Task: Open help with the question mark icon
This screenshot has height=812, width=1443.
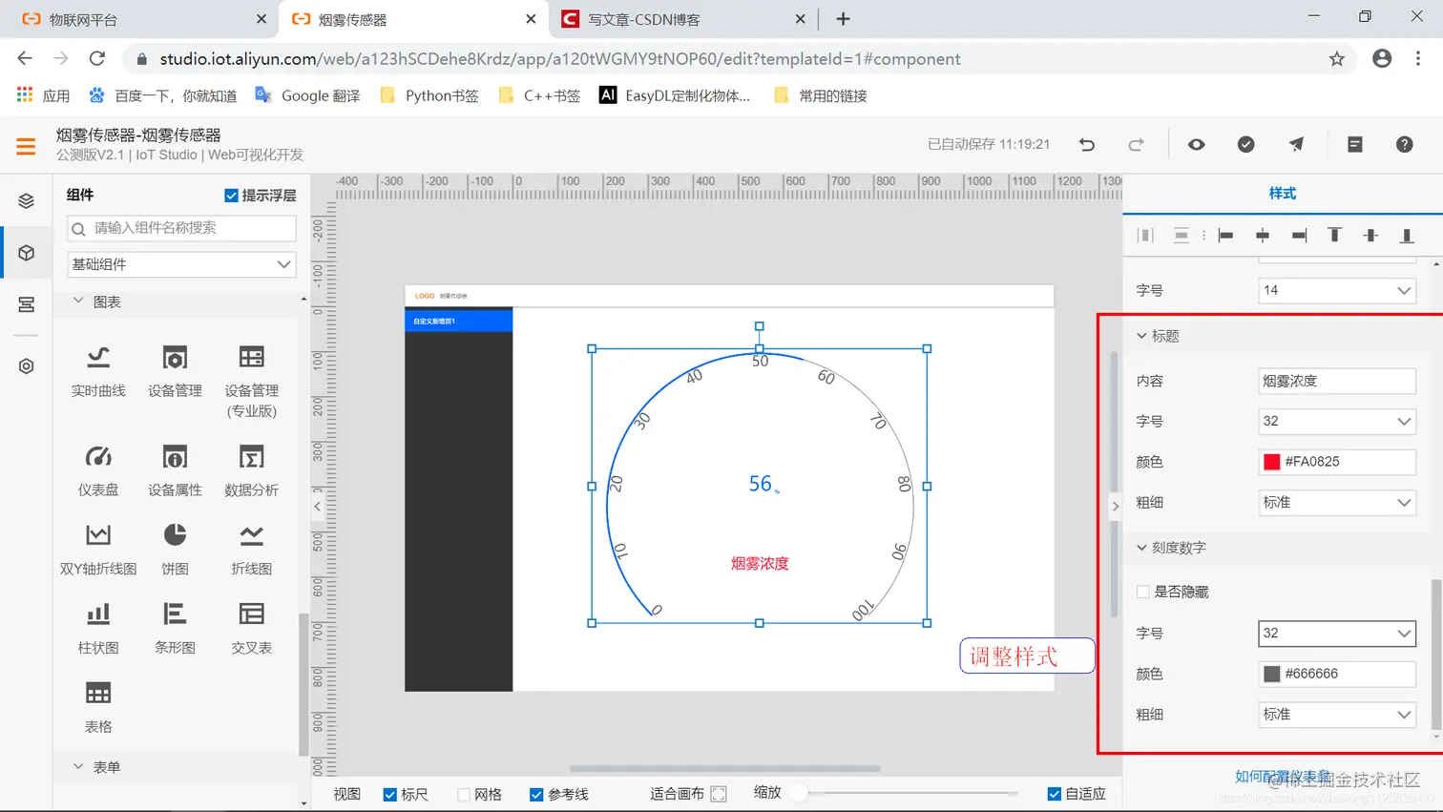Action: pos(1404,144)
